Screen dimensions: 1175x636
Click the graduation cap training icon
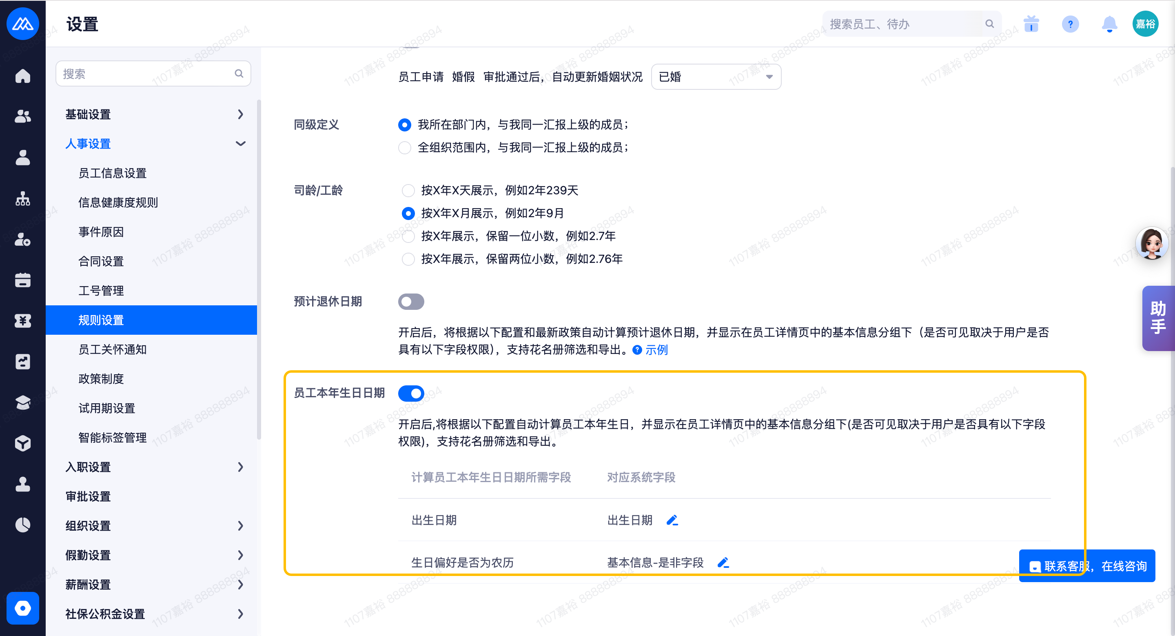point(22,403)
